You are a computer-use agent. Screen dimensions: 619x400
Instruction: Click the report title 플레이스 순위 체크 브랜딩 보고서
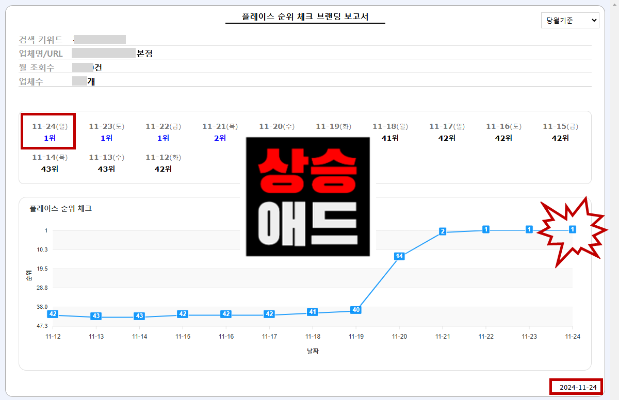pyautogui.click(x=305, y=16)
